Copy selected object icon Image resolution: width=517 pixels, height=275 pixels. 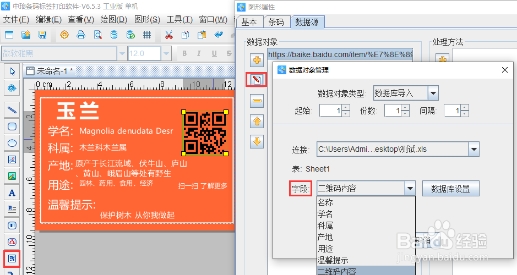coord(186,35)
